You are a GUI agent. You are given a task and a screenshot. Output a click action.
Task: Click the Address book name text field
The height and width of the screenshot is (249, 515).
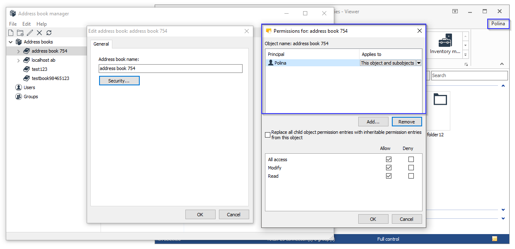click(x=170, y=69)
